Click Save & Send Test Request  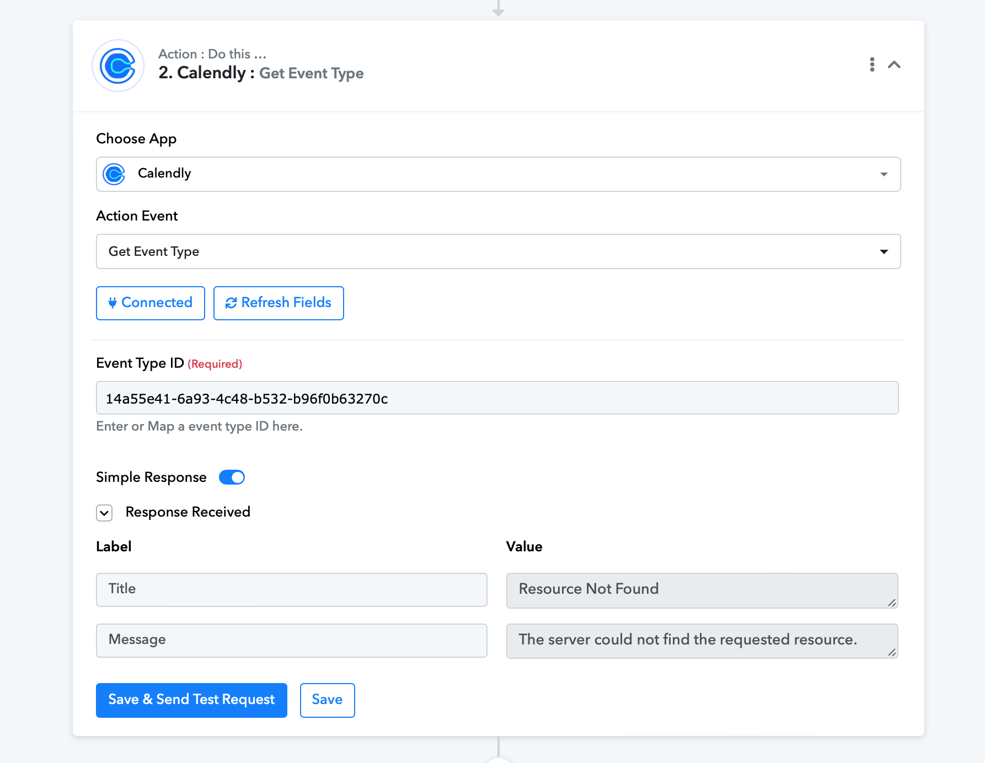(x=191, y=700)
